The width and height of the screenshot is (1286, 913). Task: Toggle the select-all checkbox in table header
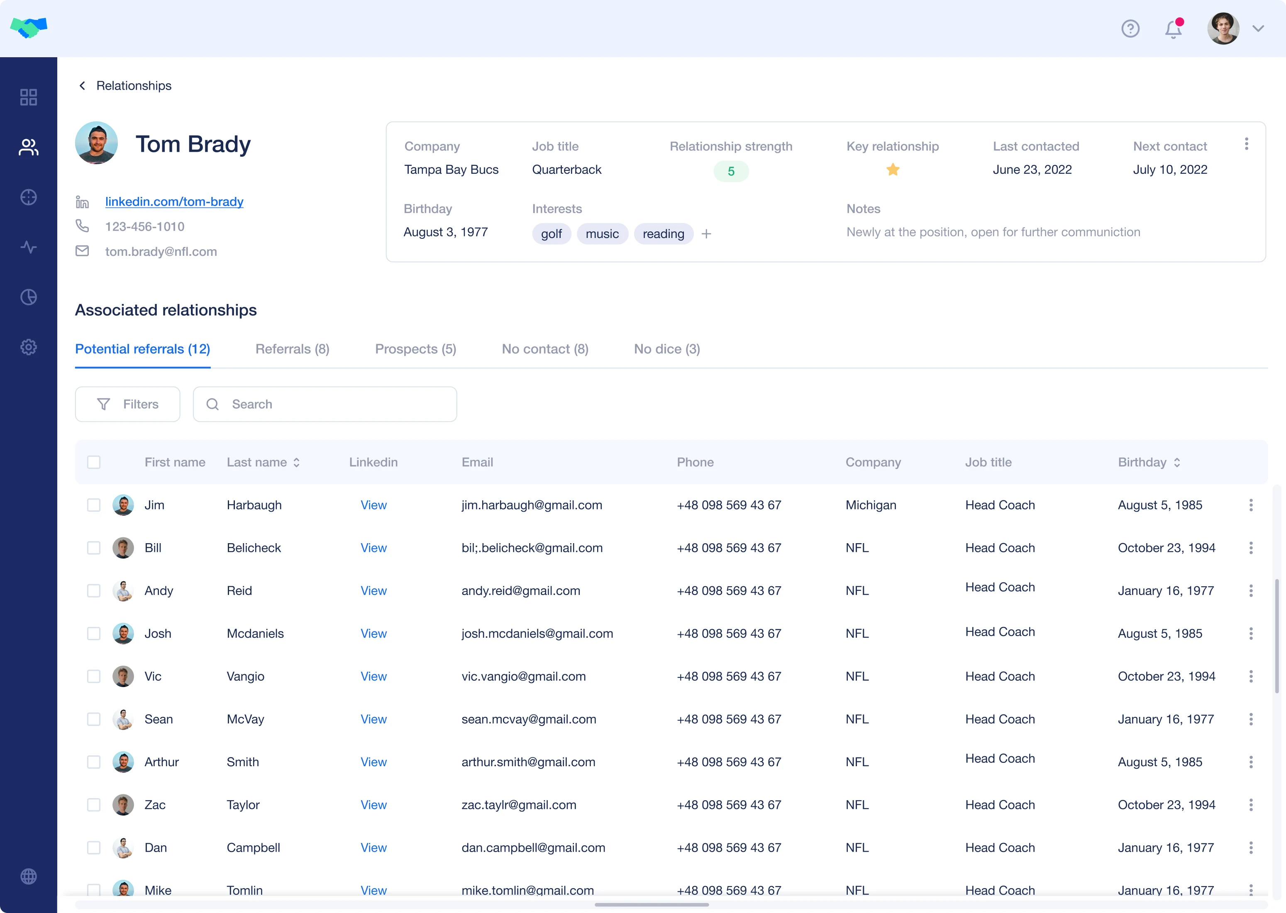click(x=94, y=462)
